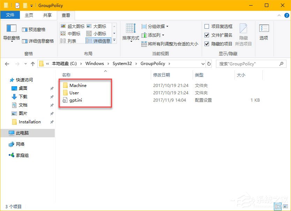
Task: Navigate to System32 via breadcrumb link
Action: tap(122, 64)
